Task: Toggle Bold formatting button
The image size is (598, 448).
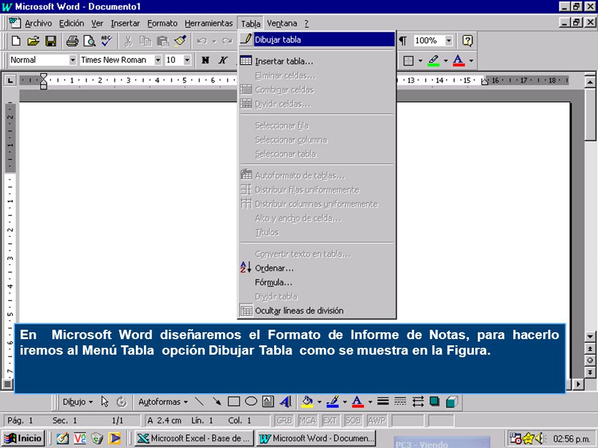Action: coord(206,60)
